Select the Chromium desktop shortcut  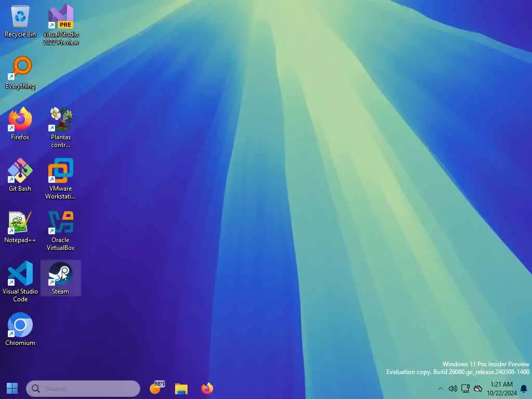[20, 329]
